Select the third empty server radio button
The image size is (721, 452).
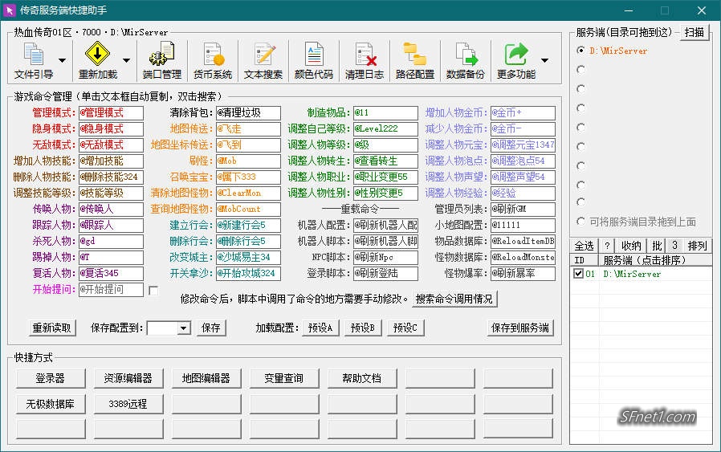(580, 108)
